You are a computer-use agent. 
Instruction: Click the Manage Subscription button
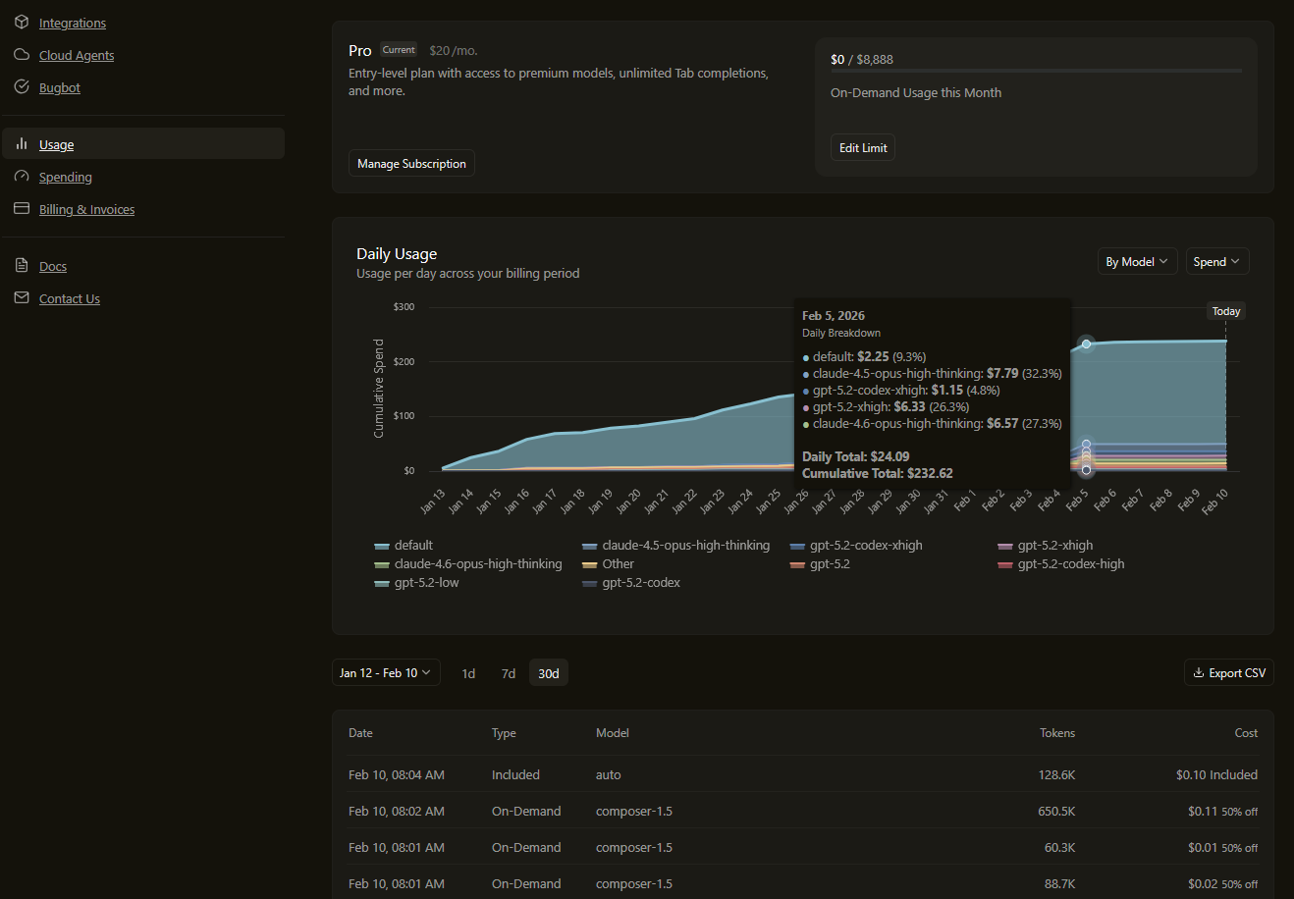411,164
